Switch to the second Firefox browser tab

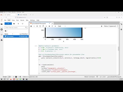(24, 15)
